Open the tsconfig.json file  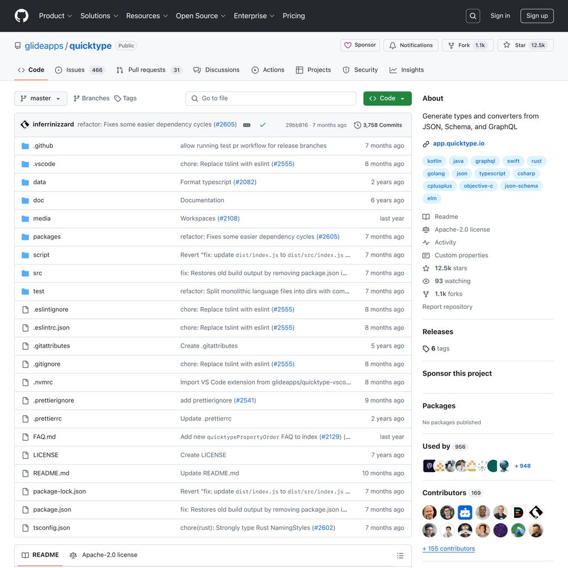tap(52, 528)
